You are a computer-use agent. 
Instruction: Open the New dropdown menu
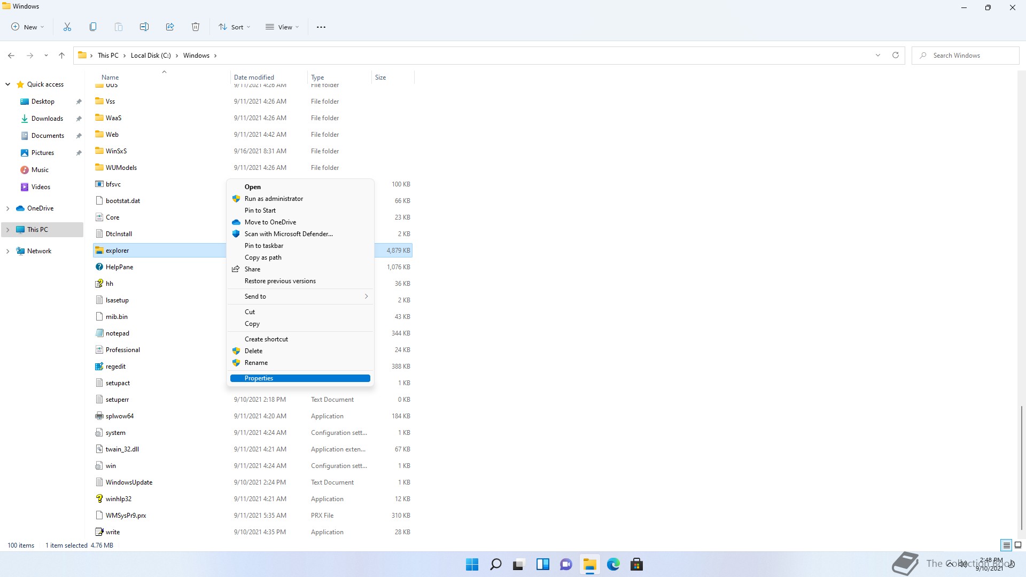click(x=28, y=27)
